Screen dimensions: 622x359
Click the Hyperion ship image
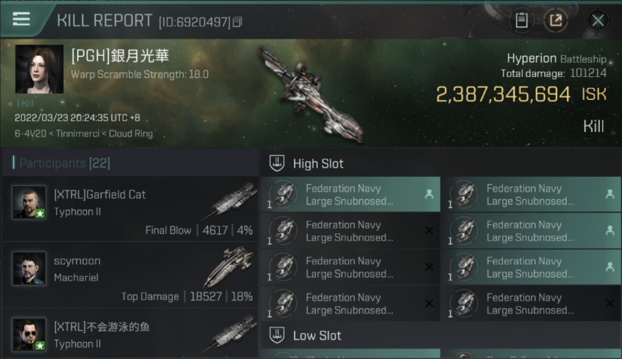point(310,93)
